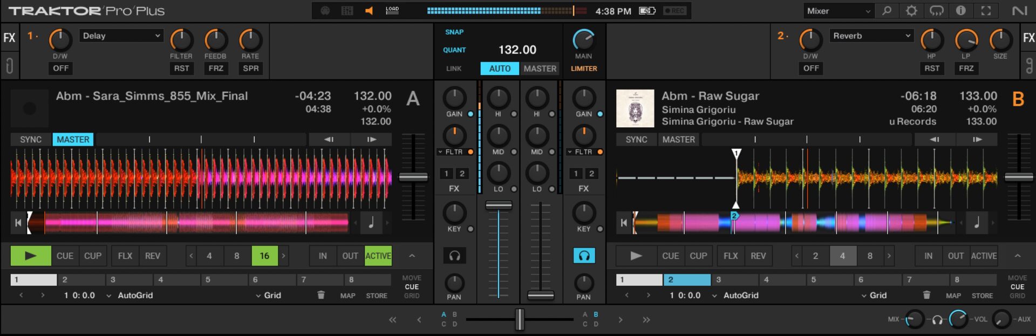This screenshot has height=336, width=1036.
Task: Click the search magnifier icon in header
Action: pos(887,11)
